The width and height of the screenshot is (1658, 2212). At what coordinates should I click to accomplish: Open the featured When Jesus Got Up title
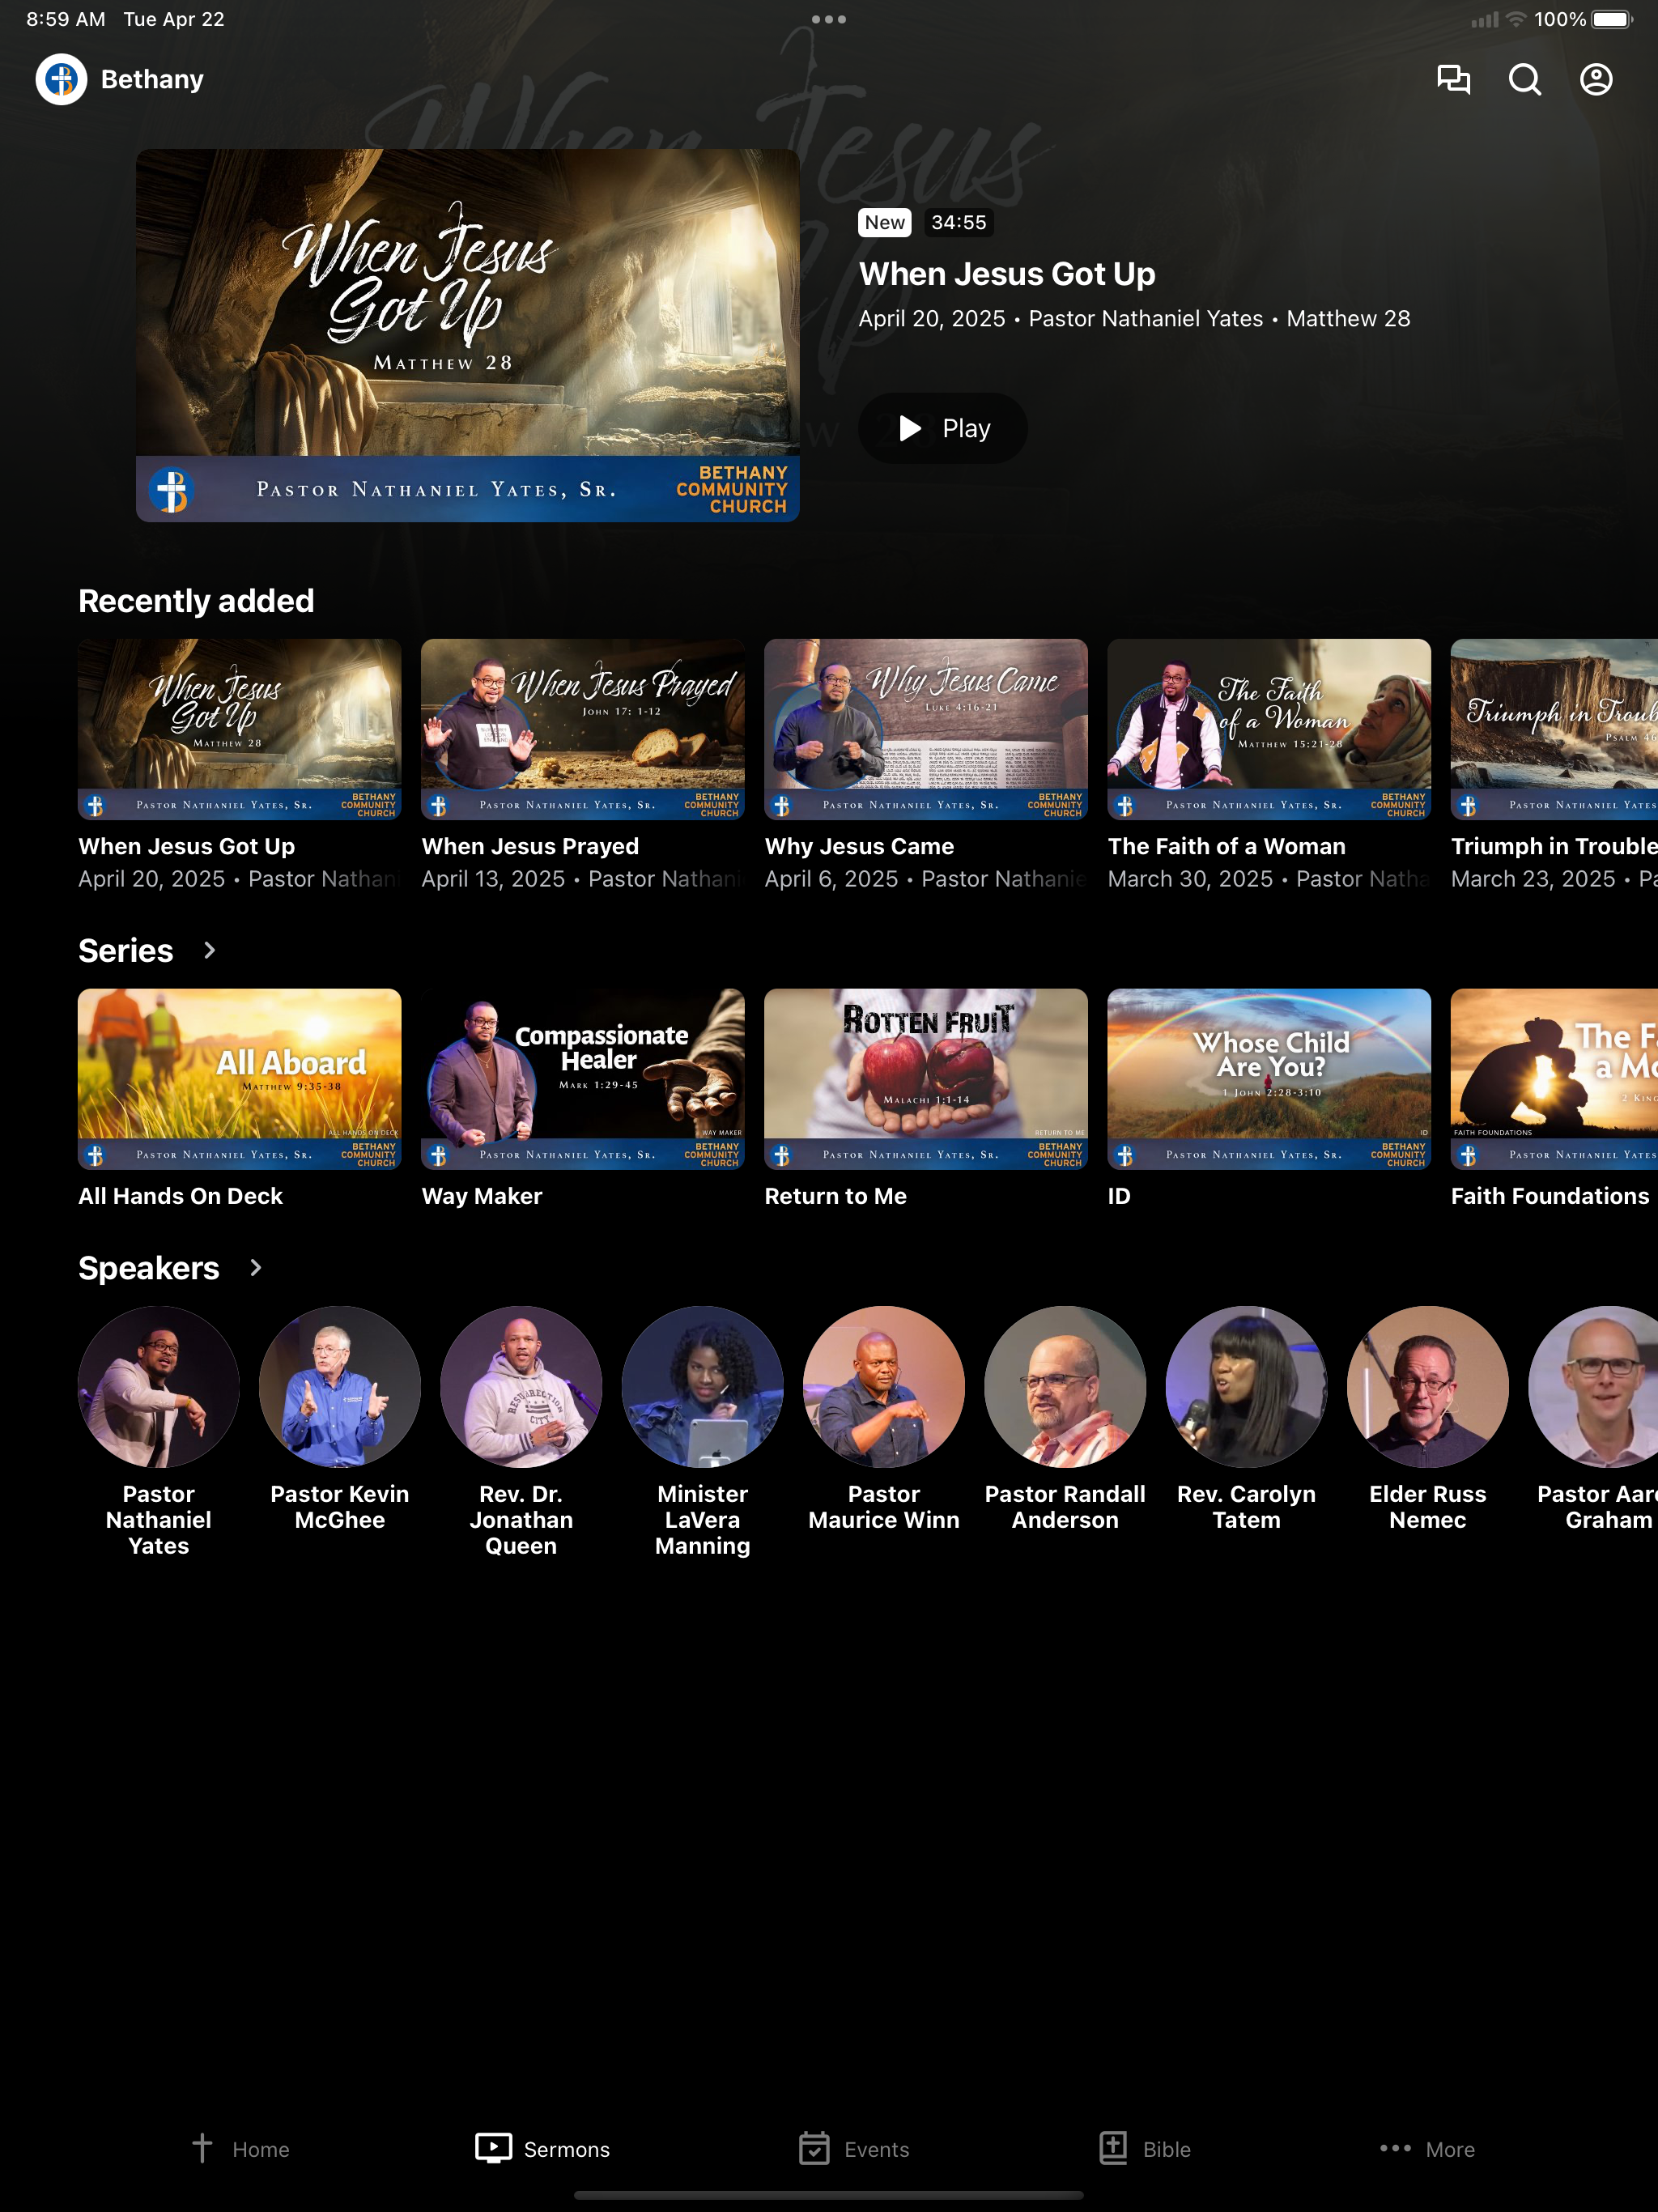click(1007, 273)
